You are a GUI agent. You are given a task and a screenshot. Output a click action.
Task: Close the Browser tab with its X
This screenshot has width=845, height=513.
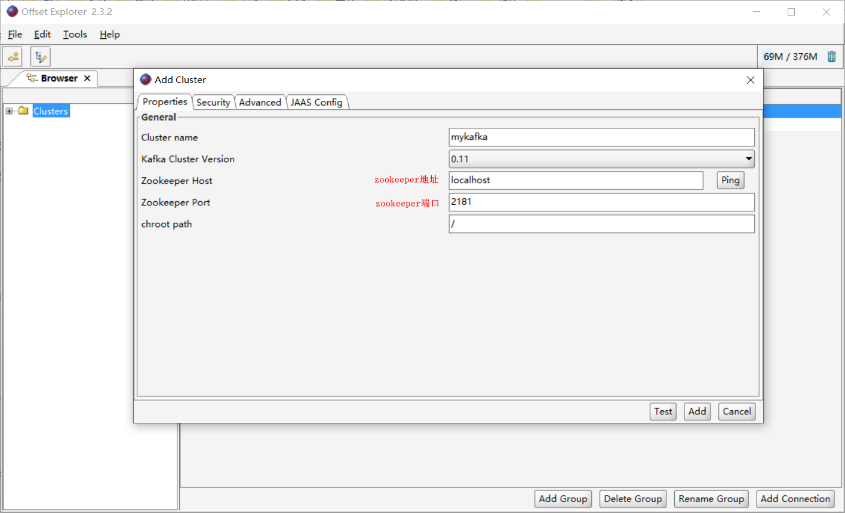(87, 78)
